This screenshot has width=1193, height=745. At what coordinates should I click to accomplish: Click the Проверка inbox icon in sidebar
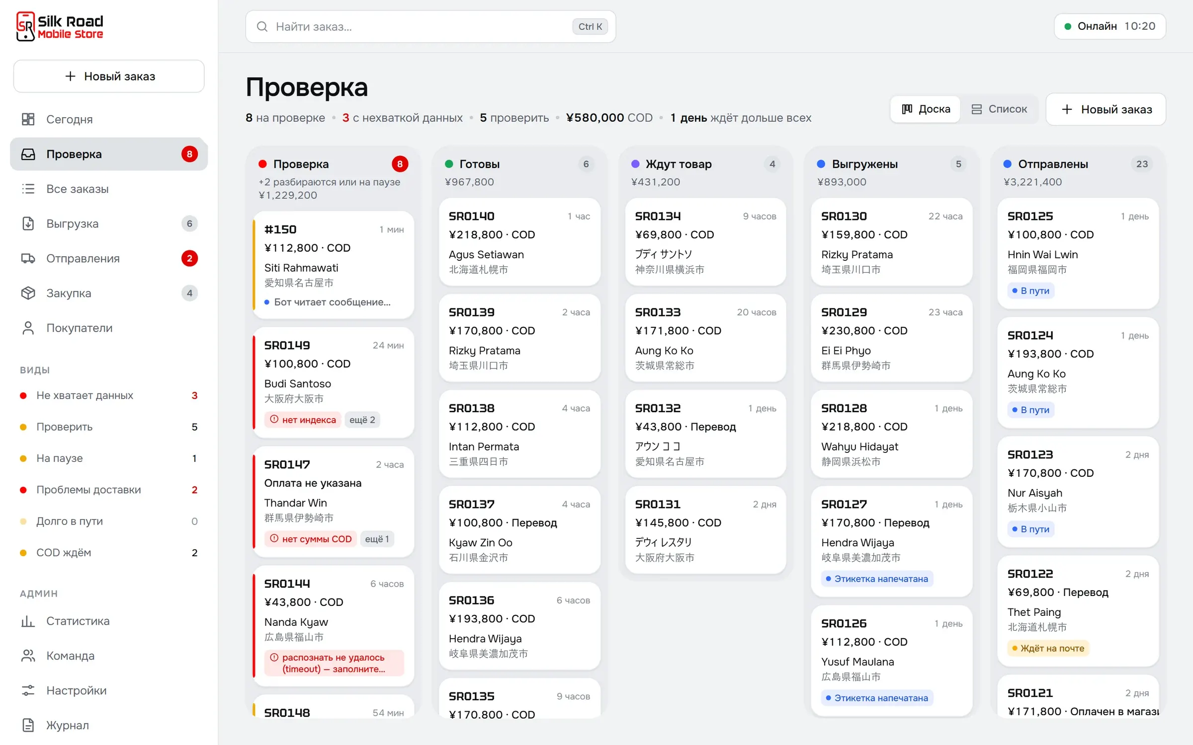pos(28,154)
